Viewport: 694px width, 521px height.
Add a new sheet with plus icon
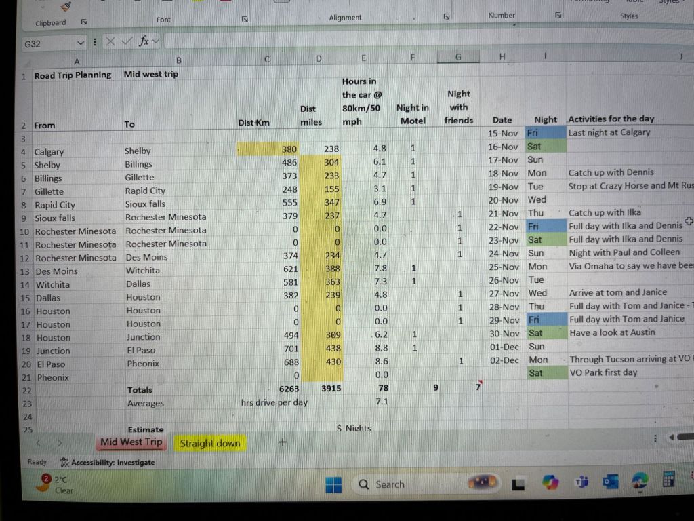[x=283, y=442]
